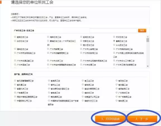This screenshot has width=161, height=126.
Task: Choose the 南沙区总工会 radio button
Action: point(81,45)
